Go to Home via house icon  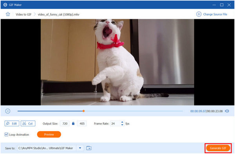(8, 14)
